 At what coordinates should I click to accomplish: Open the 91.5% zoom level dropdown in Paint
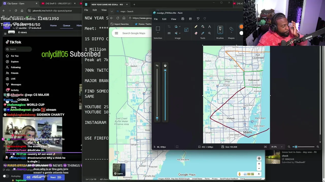tap(282, 147)
